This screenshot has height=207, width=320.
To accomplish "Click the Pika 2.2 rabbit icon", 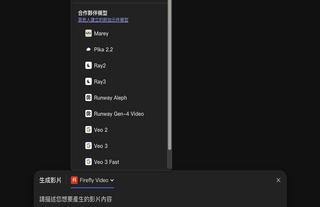I will coord(89,49).
